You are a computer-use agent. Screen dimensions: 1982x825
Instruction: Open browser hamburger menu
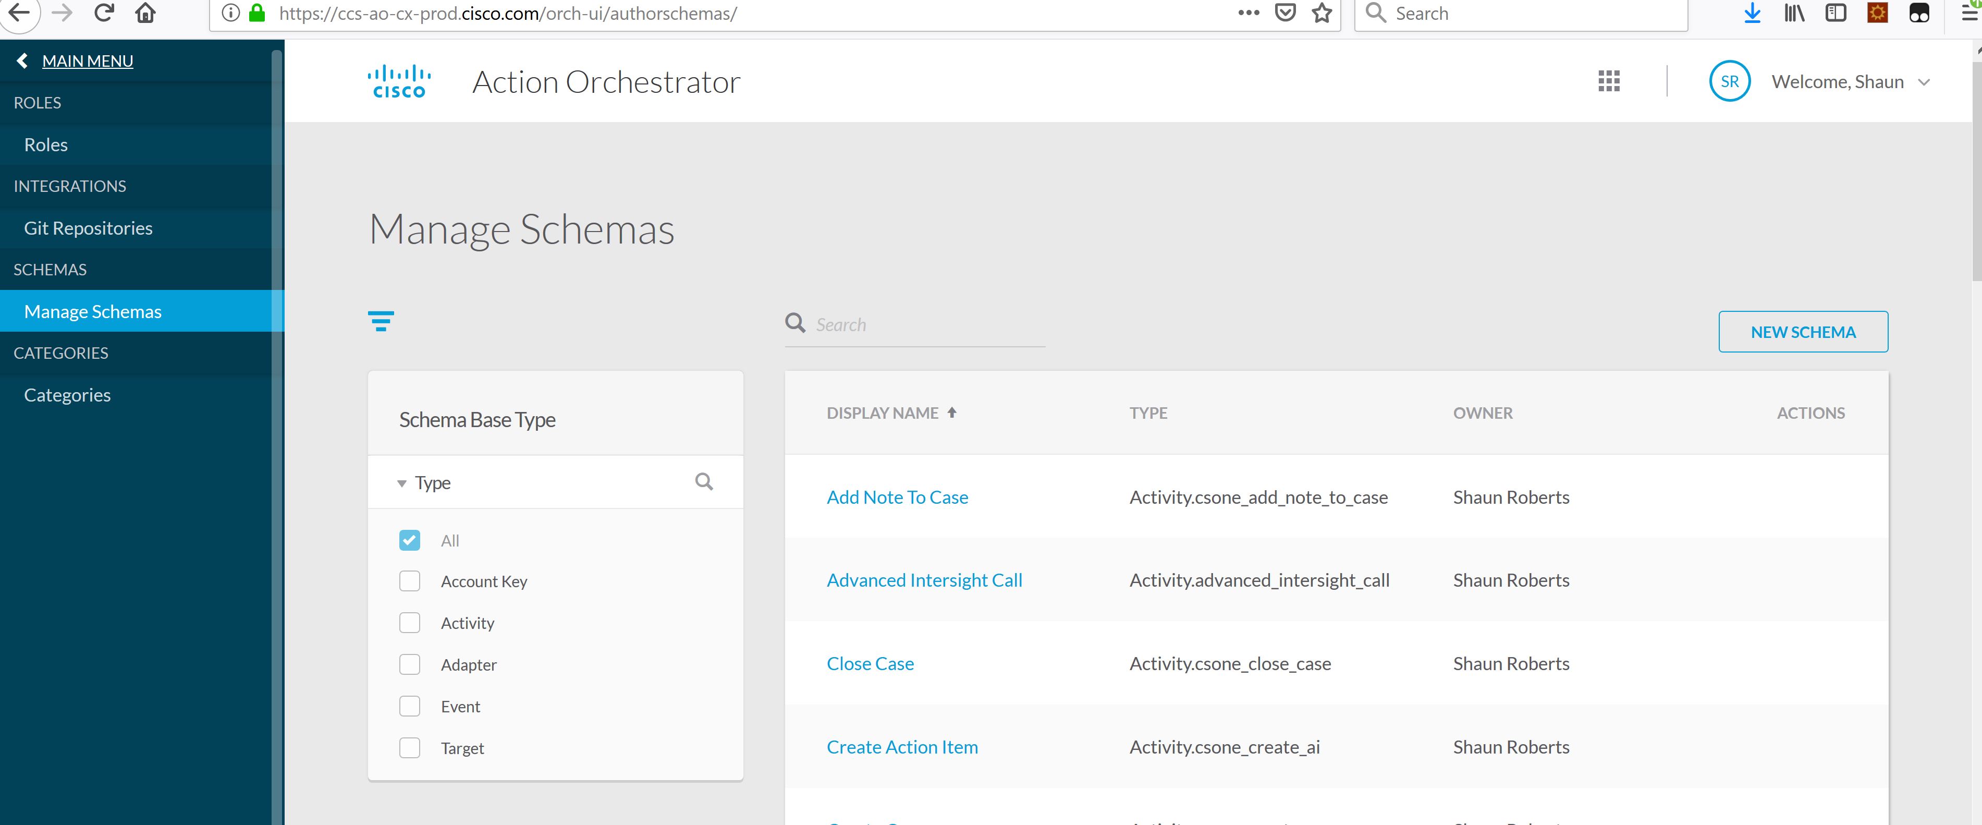point(1969,13)
